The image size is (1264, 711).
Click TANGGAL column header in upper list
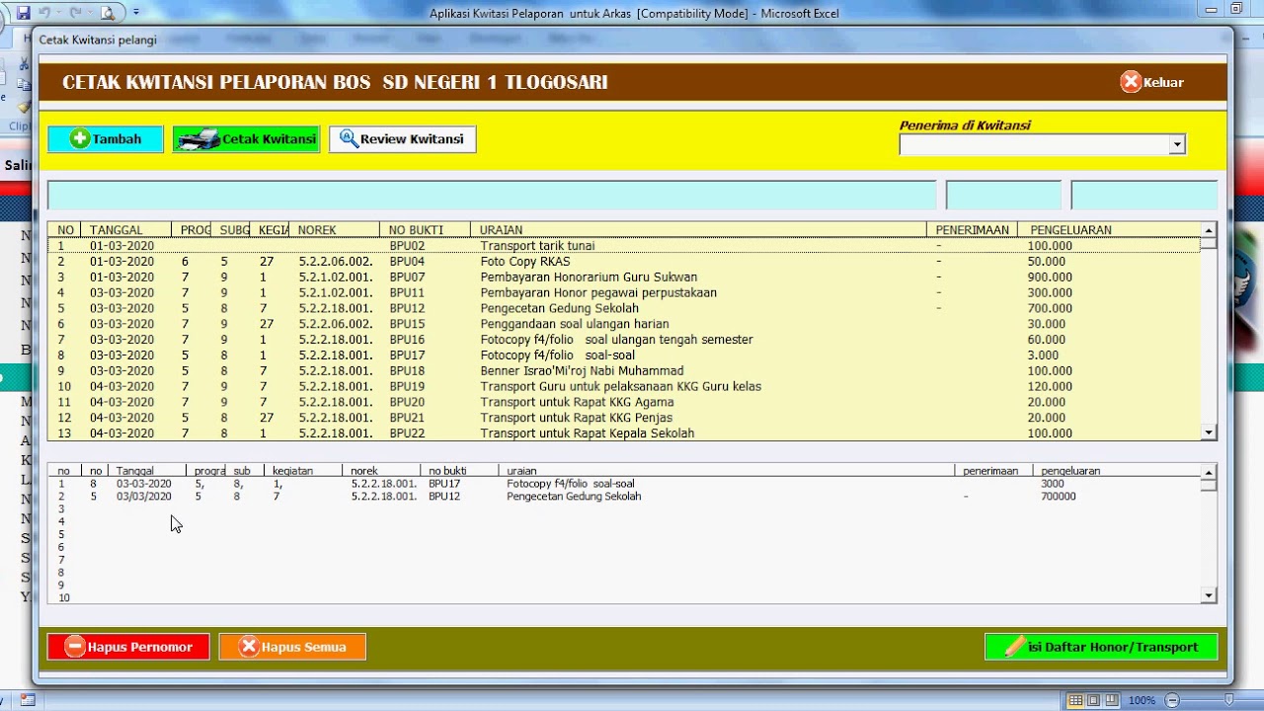tap(117, 230)
